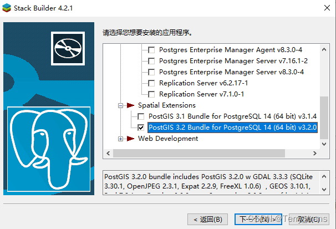Viewport: 336px width, 229px height.
Task: Click the installer disc icon
Action: click(x=68, y=48)
